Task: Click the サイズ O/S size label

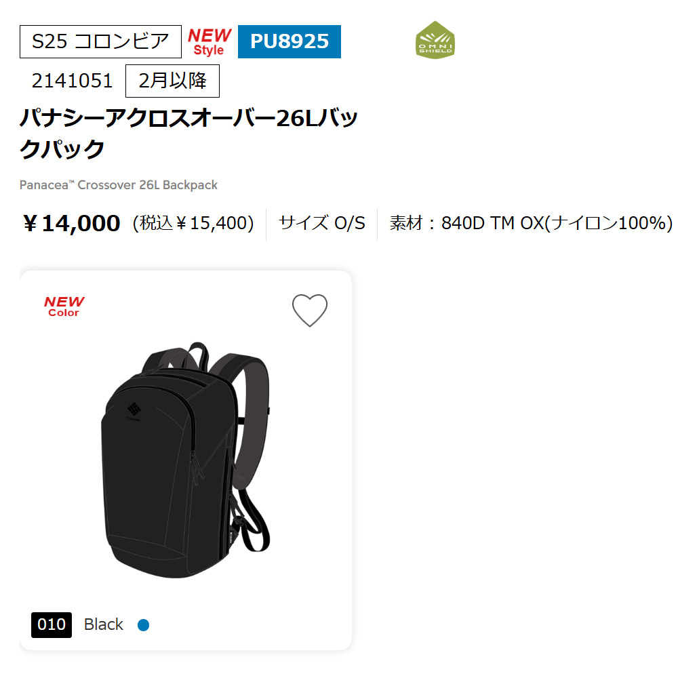Action: (321, 223)
